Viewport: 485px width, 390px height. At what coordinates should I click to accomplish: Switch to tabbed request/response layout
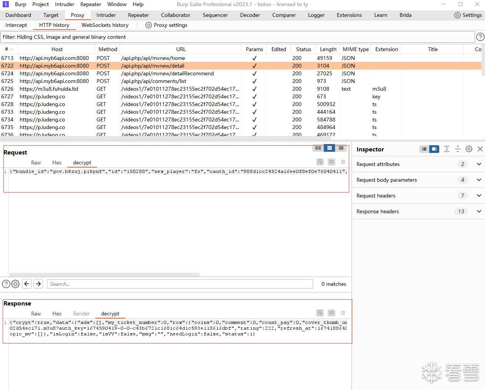click(x=341, y=148)
